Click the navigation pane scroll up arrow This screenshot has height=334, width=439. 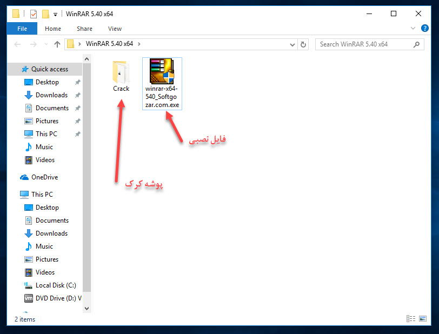87,59
